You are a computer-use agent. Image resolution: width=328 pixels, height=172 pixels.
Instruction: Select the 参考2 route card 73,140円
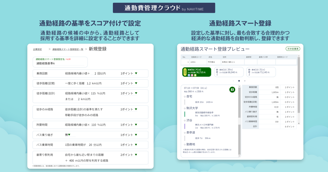click(x=261, y=72)
